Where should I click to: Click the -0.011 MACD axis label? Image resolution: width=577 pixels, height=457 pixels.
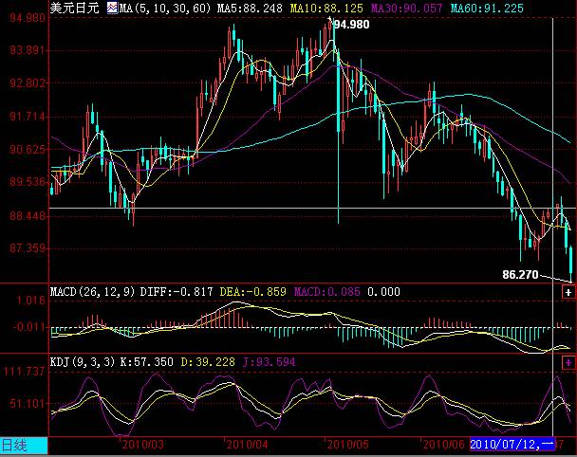point(28,327)
